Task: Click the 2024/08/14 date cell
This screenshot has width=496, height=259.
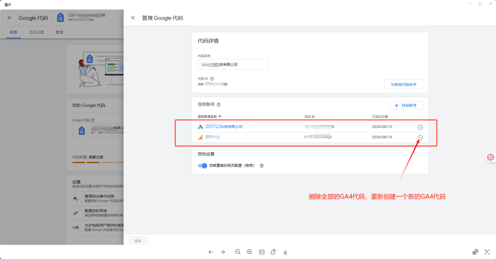Action: tap(382, 137)
